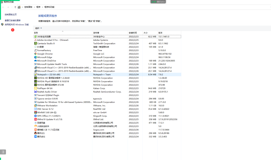Click the WinRAR 5.60 icon
Viewport: 271px width, 160px height.
click(x=35, y=112)
